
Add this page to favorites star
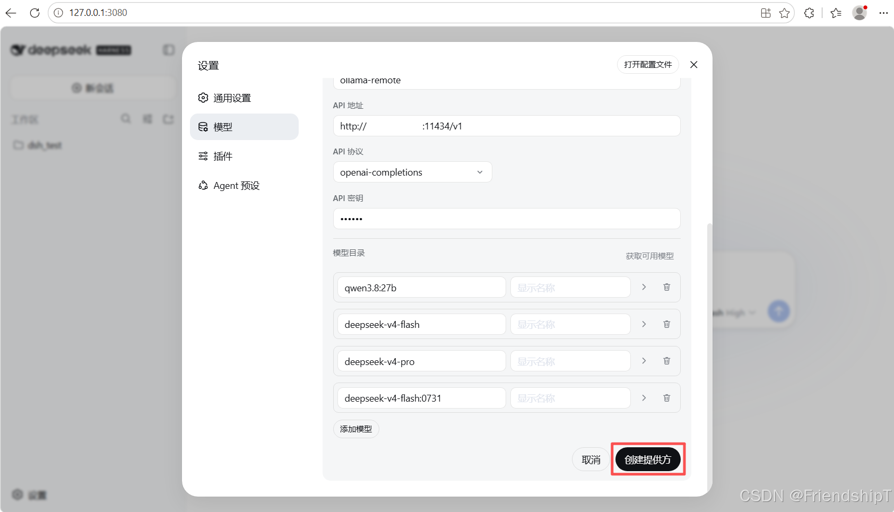(784, 13)
